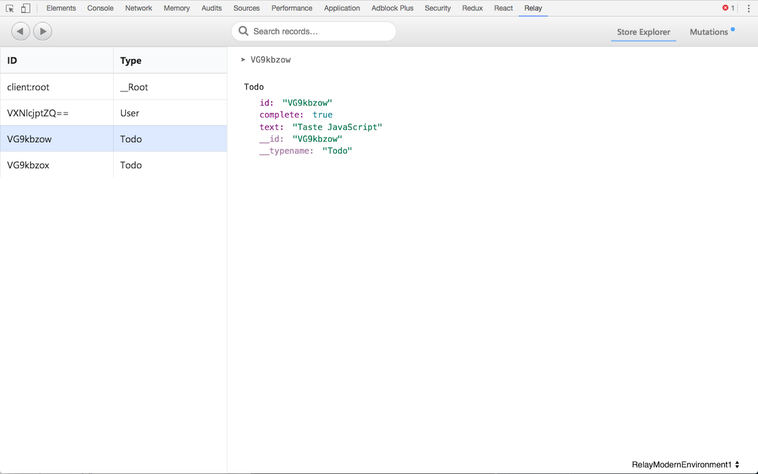This screenshot has width=758, height=474.
Task: Click inside the Search records field
Action: (x=313, y=31)
